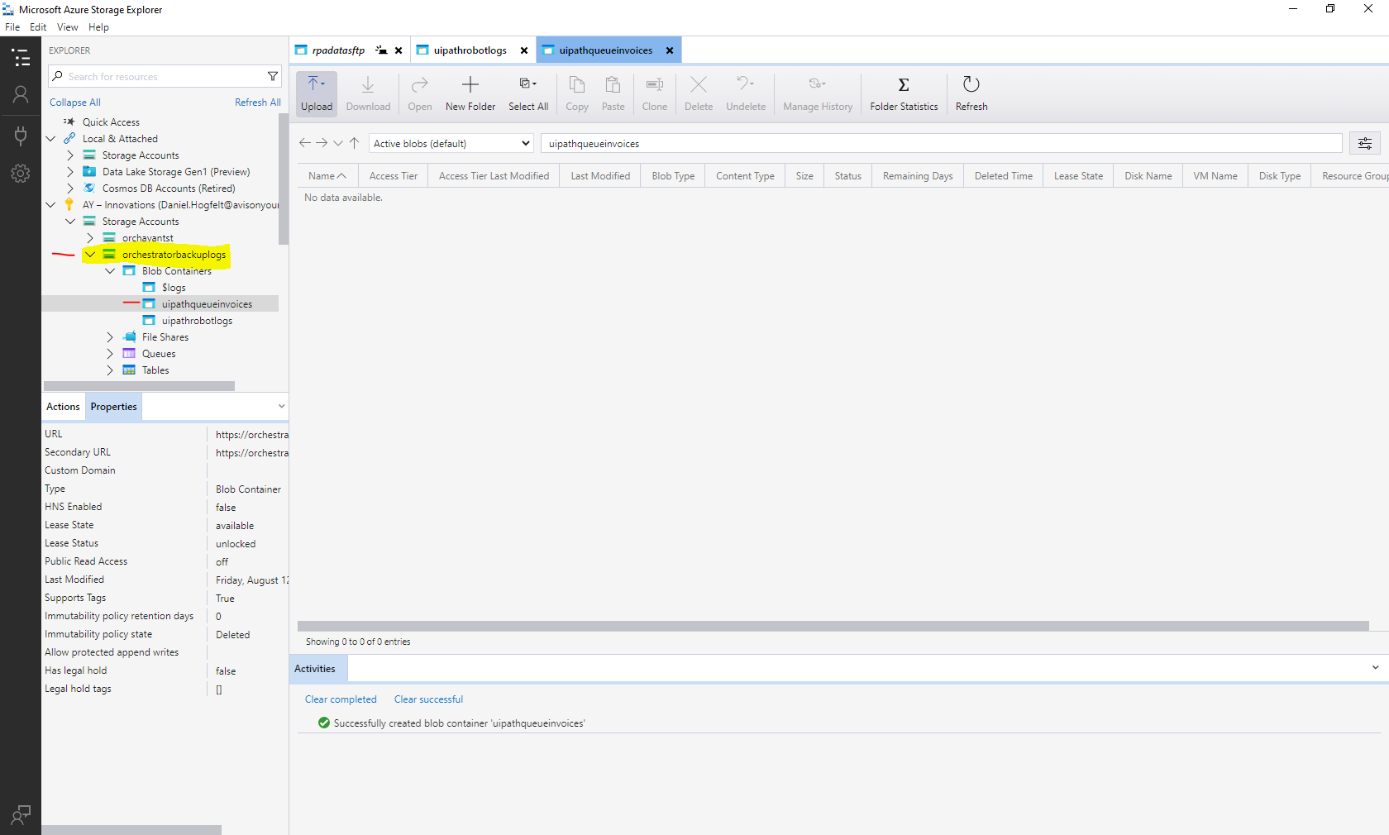Click the Clear successful link
The height and width of the screenshot is (835, 1389).
428,699
